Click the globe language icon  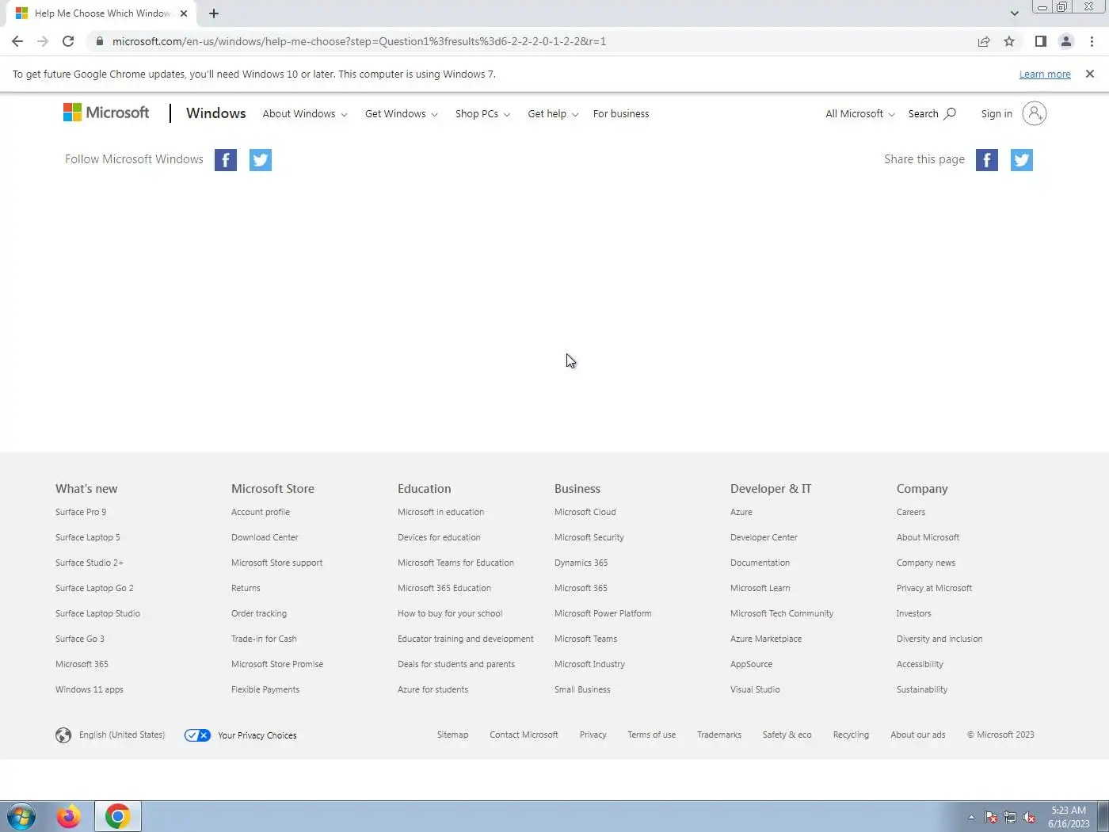point(63,735)
